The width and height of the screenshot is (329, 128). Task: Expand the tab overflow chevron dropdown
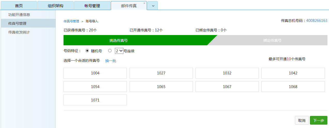(153, 6)
